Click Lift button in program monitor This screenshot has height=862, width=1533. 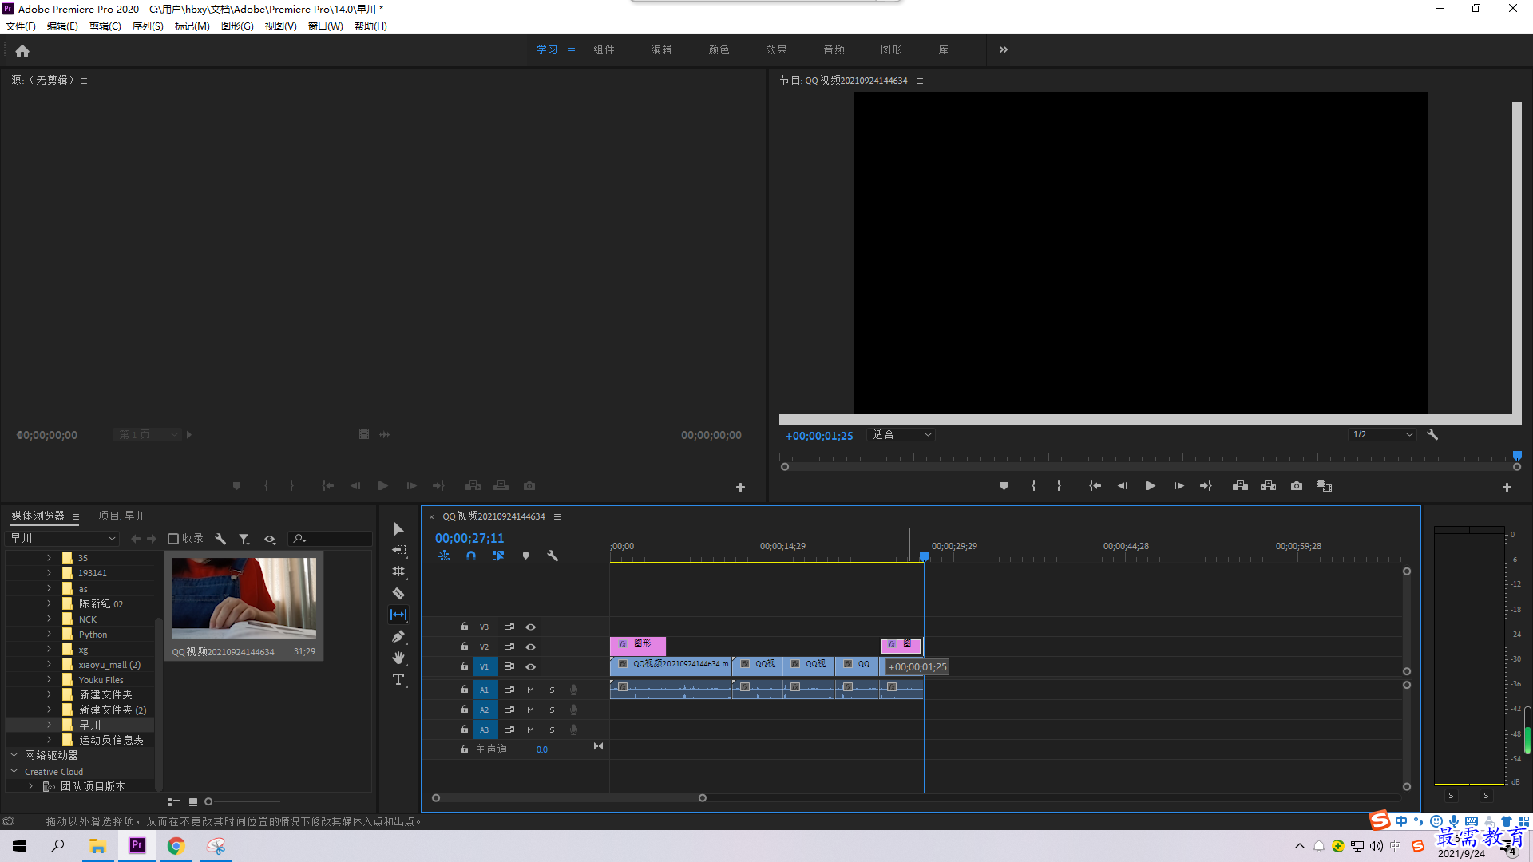1240,486
